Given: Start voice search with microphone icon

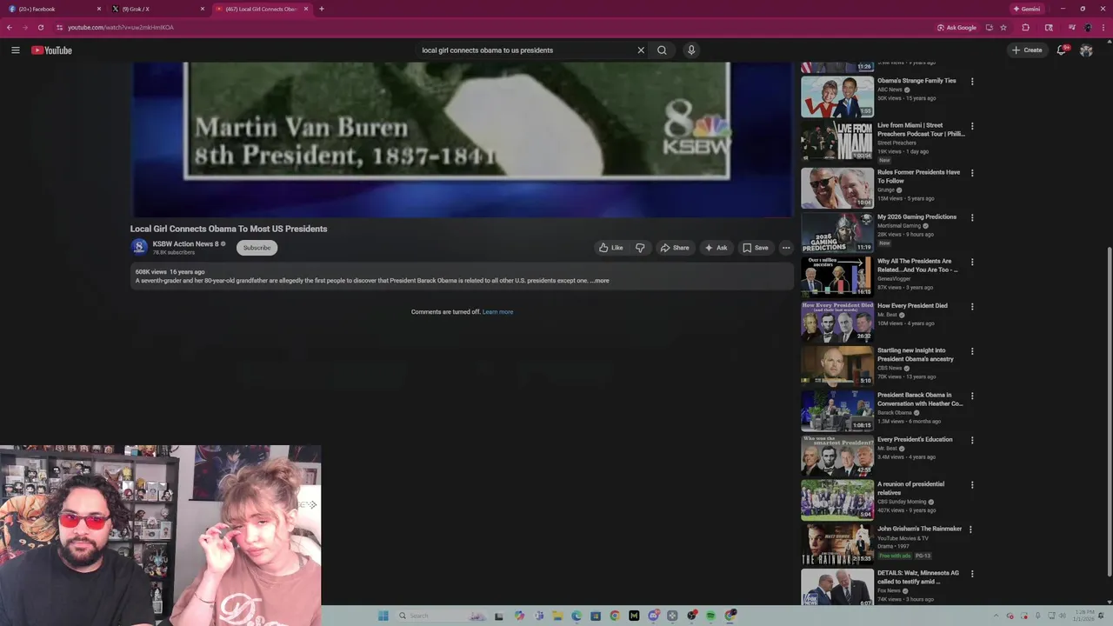Looking at the screenshot, I should (x=691, y=50).
